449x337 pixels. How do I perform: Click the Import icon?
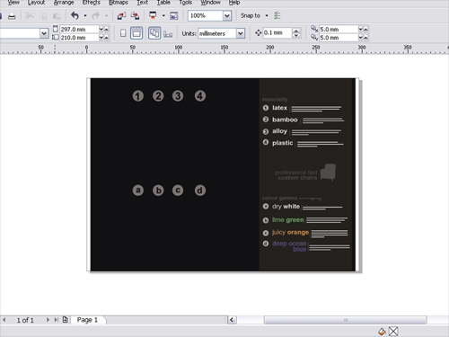[121, 16]
